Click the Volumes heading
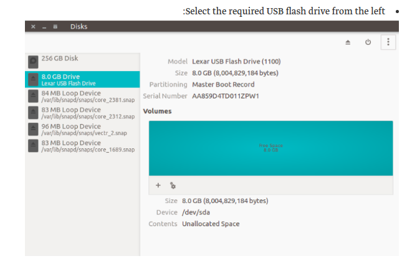The height and width of the screenshot is (266, 407). [157, 111]
